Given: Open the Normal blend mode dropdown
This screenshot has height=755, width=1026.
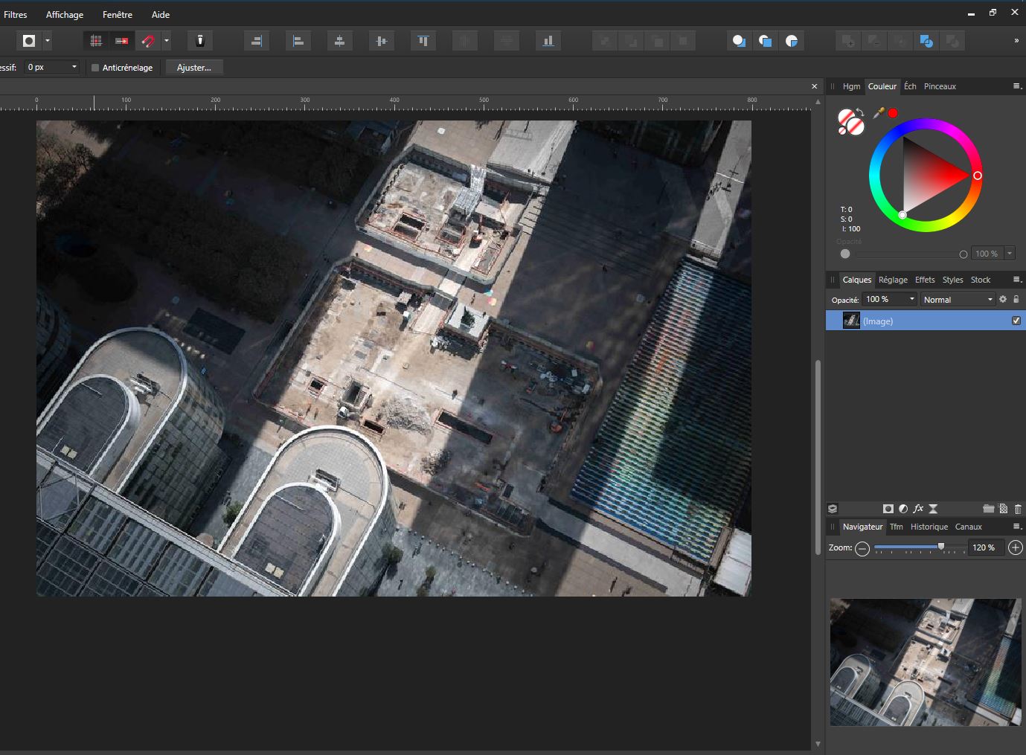Looking at the screenshot, I should coord(958,299).
